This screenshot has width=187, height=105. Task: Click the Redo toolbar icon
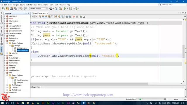point(25,8)
